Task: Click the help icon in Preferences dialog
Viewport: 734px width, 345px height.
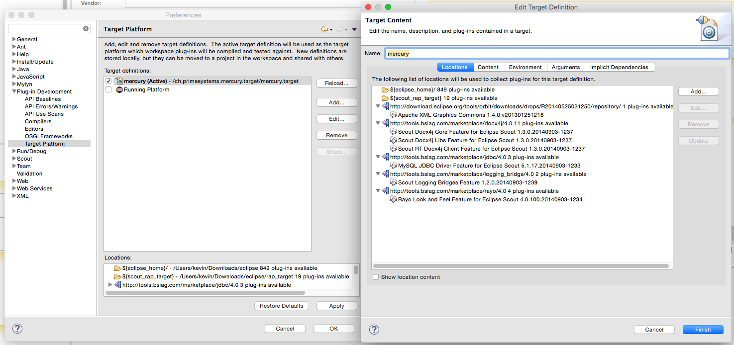Action: point(17,329)
